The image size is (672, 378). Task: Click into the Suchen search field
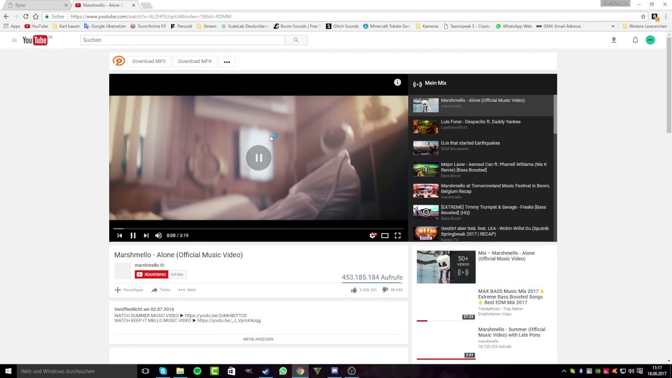pos(183,40)
